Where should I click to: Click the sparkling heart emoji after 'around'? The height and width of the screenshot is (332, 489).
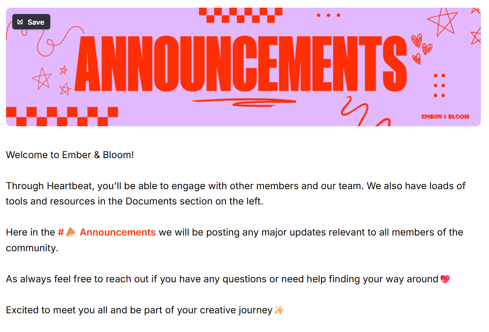(x=445, y=279)
